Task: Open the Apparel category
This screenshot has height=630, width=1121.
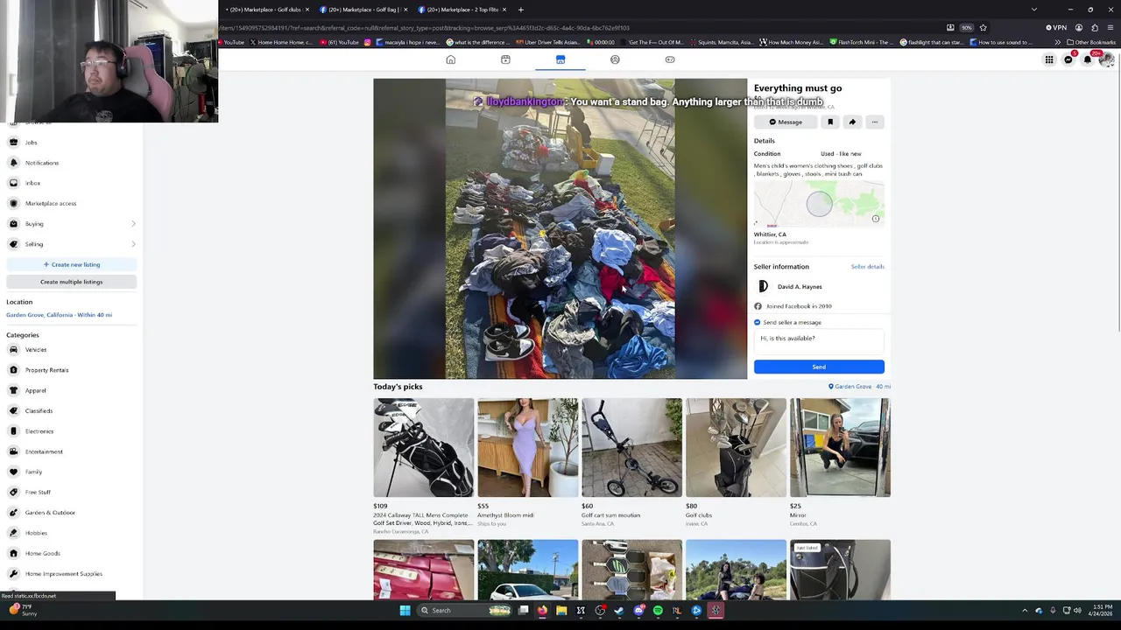Action: [70, 390]
